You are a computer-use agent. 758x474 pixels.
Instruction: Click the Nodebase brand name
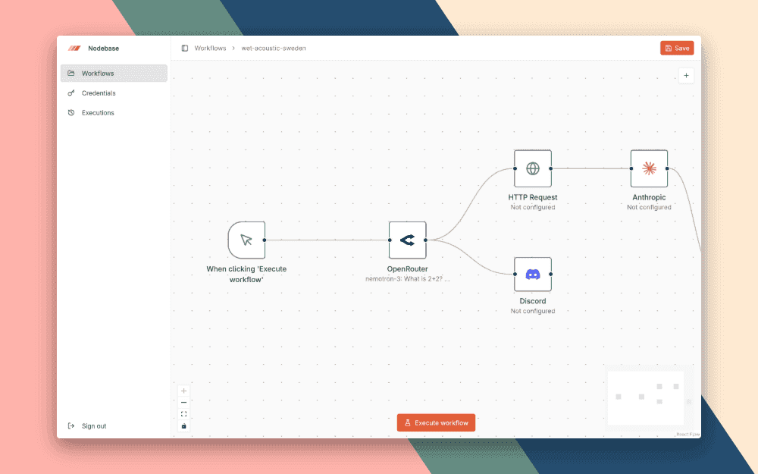coord(103,49)
